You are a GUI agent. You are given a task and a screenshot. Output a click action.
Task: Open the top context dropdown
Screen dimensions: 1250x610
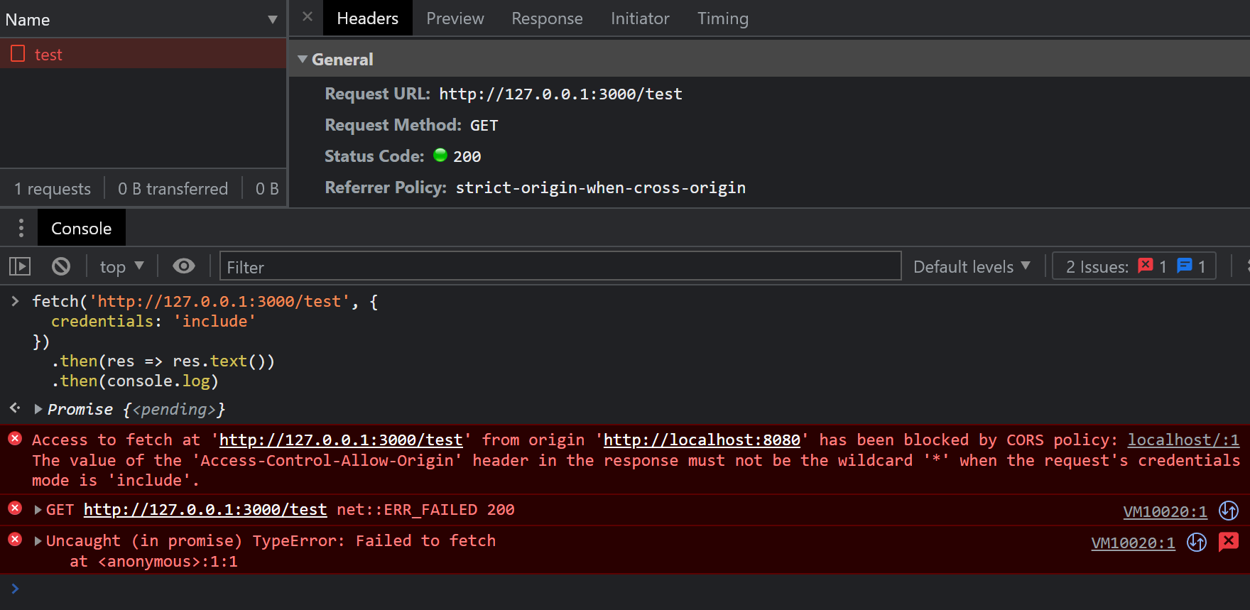tap(121, 267)
